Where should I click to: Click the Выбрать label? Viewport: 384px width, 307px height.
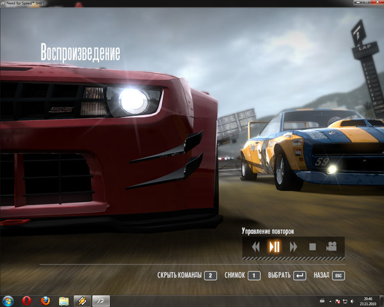tap(279, 275)
